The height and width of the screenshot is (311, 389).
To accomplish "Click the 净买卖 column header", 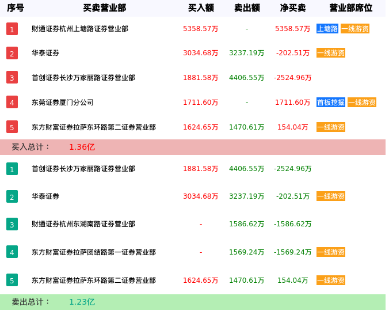I will pyautogui.click(x=293, y=8).
